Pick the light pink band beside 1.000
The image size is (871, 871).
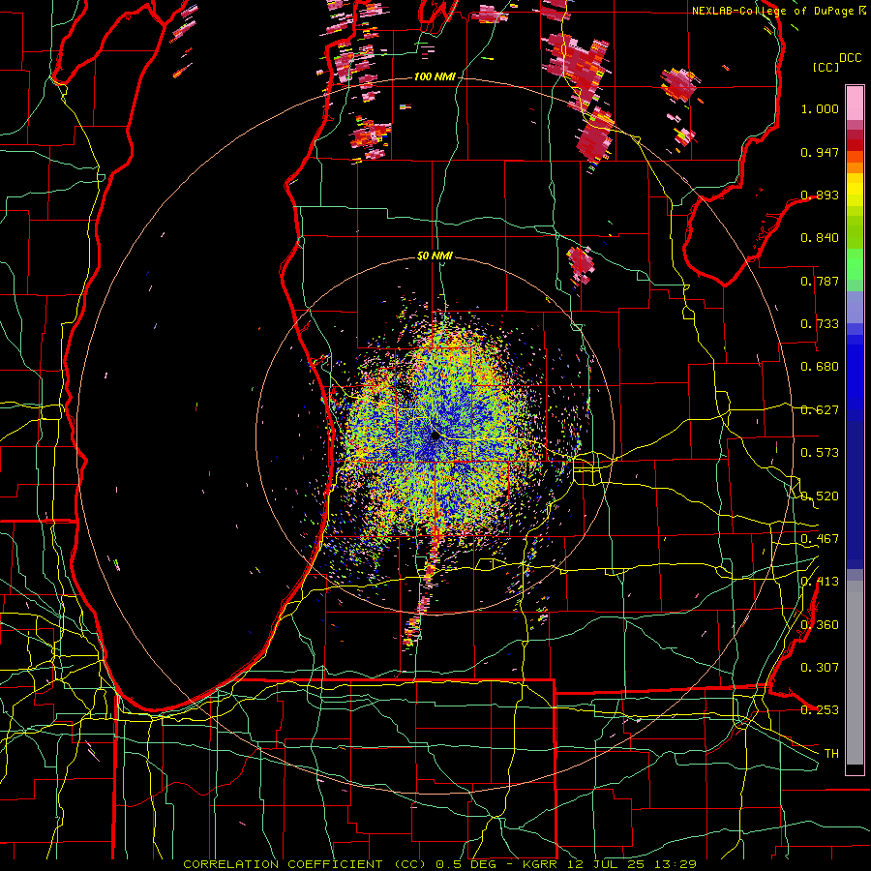pos(855,103)
